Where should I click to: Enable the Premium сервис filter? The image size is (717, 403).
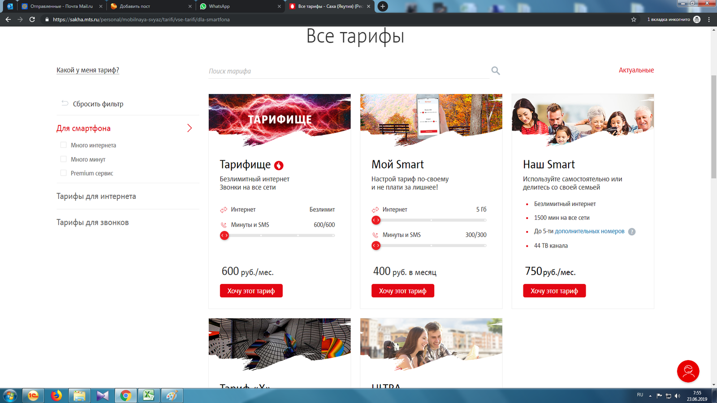(64, 173)
